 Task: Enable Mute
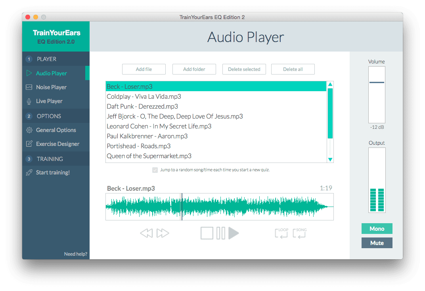[x=377, y=243]
